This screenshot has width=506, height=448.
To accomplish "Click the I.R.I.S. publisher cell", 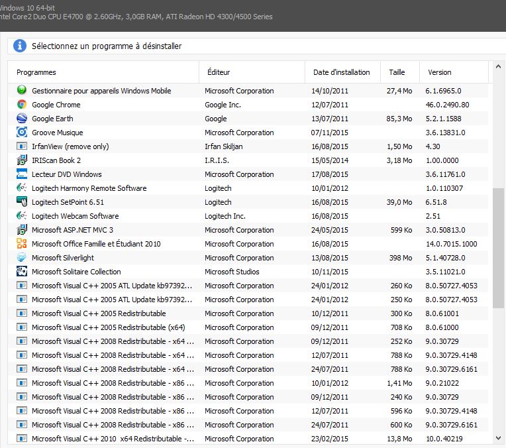I will [217, 160].
